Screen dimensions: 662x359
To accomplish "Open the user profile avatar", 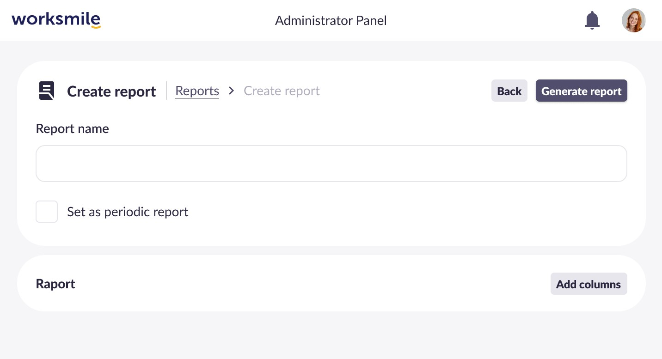I will click(x=633, y=20).
